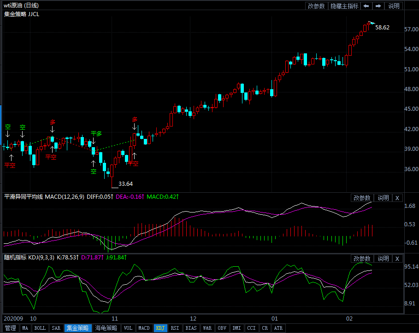Click the green 平多 signal marker
The image size is (419, 333).
click(96, 133)
